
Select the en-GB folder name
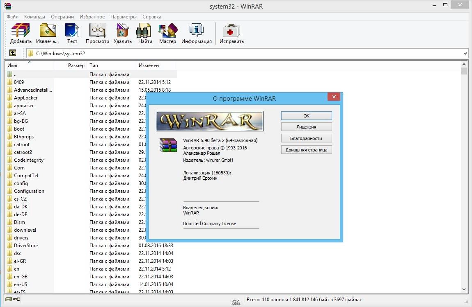click(x=21, y=277)
